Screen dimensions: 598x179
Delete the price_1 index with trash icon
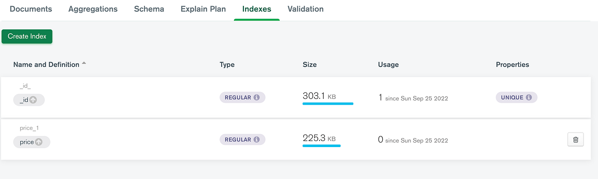[x=575, y=139]
